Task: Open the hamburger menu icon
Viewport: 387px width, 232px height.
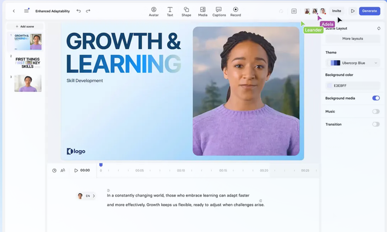Action: tap(26, 11)
